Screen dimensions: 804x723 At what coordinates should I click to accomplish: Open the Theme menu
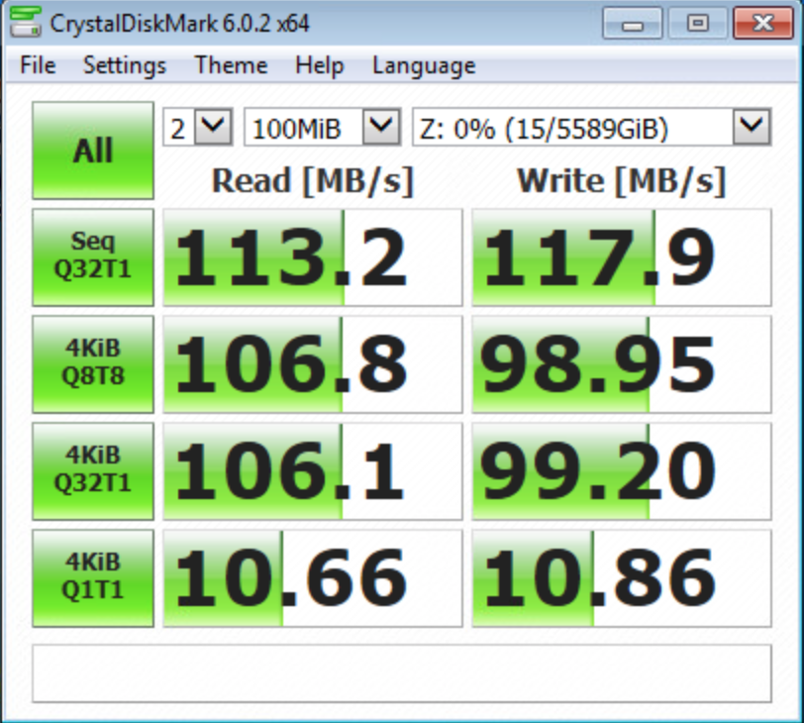[x=231, y=65]
